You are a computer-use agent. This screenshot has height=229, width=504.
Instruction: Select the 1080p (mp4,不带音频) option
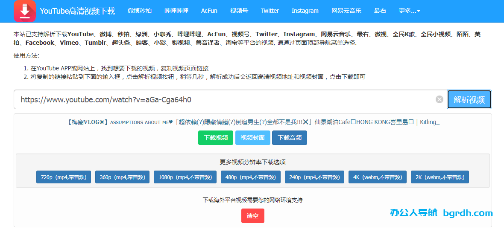pos(185,177)
